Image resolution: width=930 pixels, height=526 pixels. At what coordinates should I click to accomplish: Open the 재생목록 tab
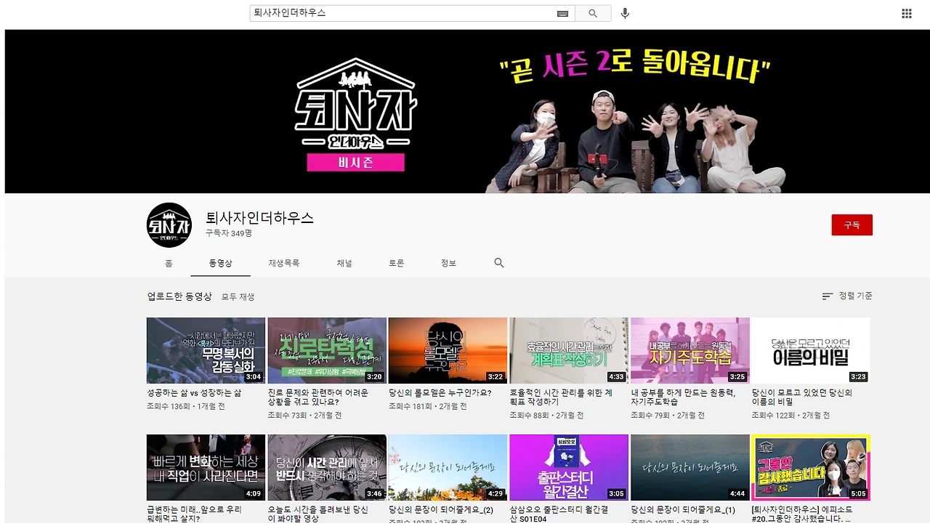pos(283,263)
